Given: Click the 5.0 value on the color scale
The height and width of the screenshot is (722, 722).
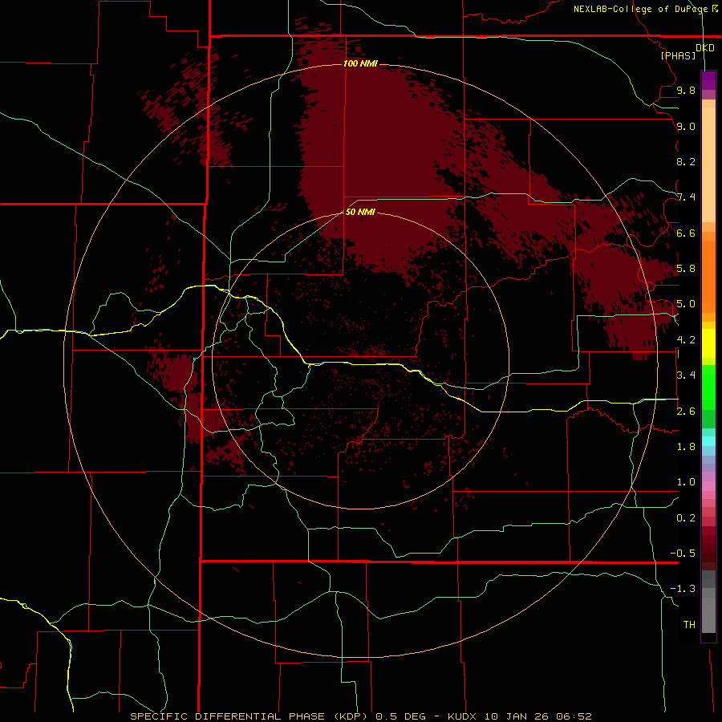Looking at the screenshot, I should [686, 304].
